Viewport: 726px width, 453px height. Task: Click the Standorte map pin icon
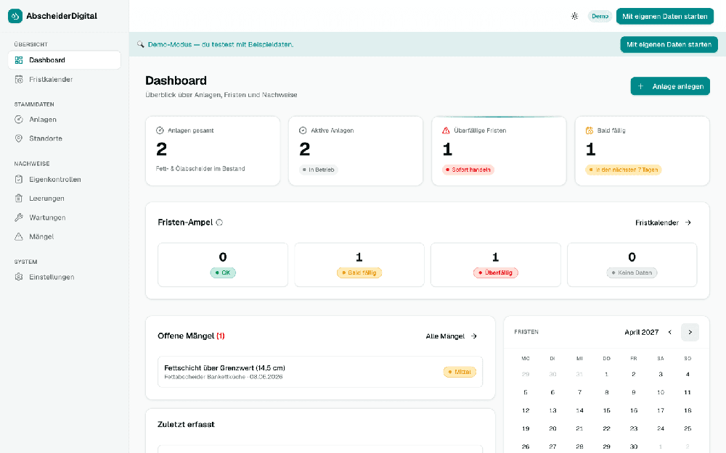pos(19,138)
